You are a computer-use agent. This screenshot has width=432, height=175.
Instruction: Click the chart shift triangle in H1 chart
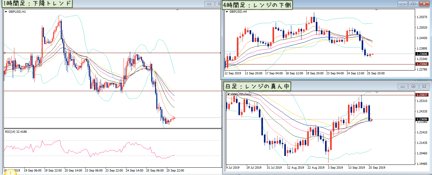tap(177, 10)
